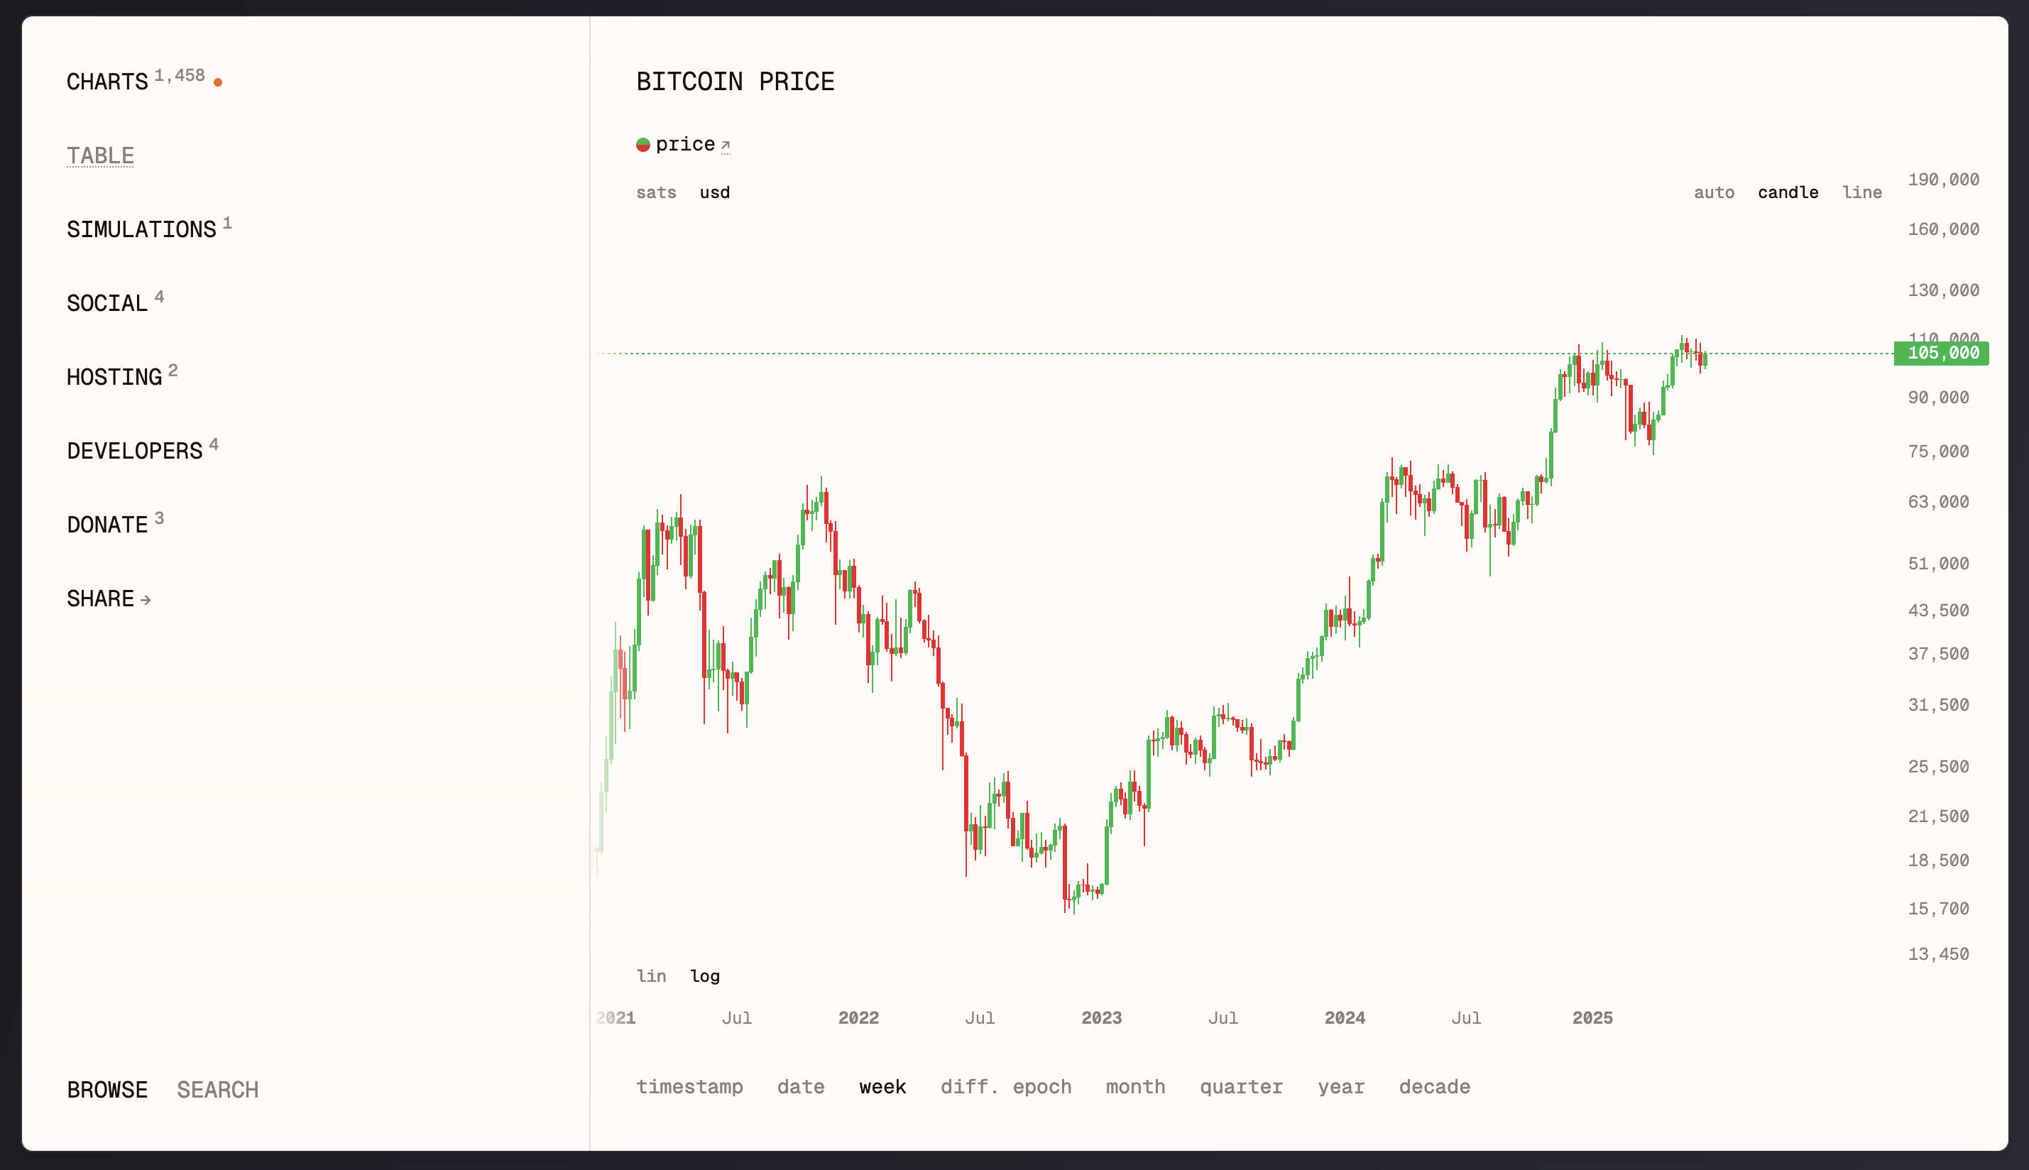
Task: Select candle chart type
Action: [x=1788, y=192]
